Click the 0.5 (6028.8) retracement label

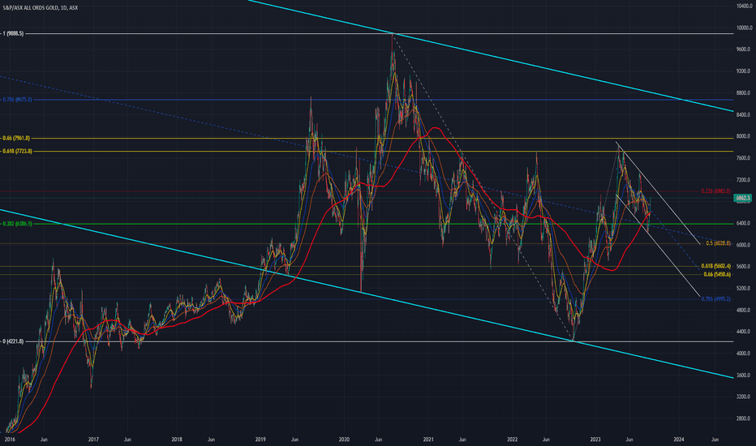coord(718,243)
